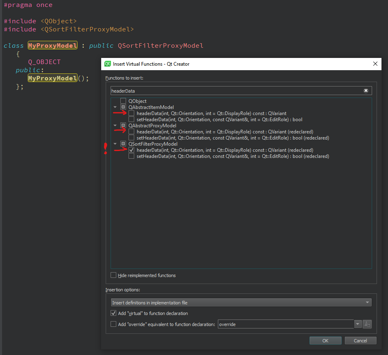
Task: Check setHeaderData under QSortFilterProxyModel
Action: [x=131, y=156]
